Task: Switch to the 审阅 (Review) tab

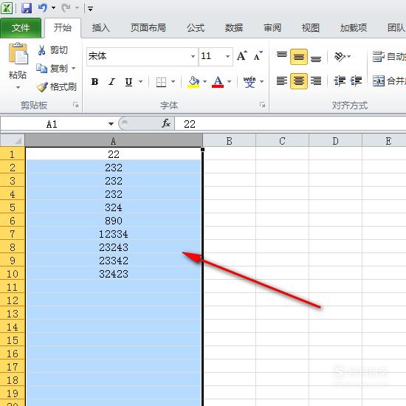Action: point(272,28)
